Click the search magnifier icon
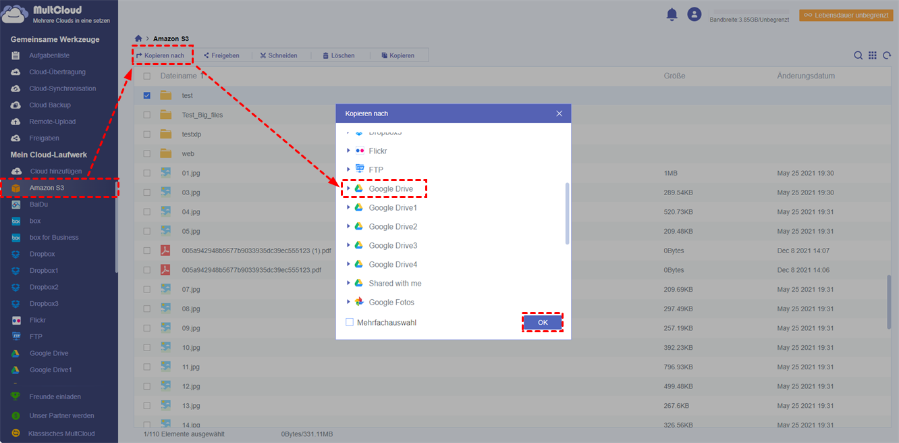 click(x=858, y=55)
